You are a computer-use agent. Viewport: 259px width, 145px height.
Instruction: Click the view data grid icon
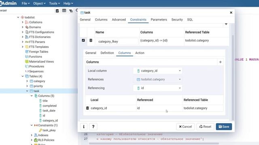(x=64, y=11)
